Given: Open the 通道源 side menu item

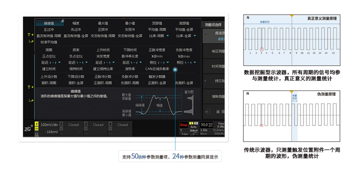Looking at the screenshot, I should 214,36.
